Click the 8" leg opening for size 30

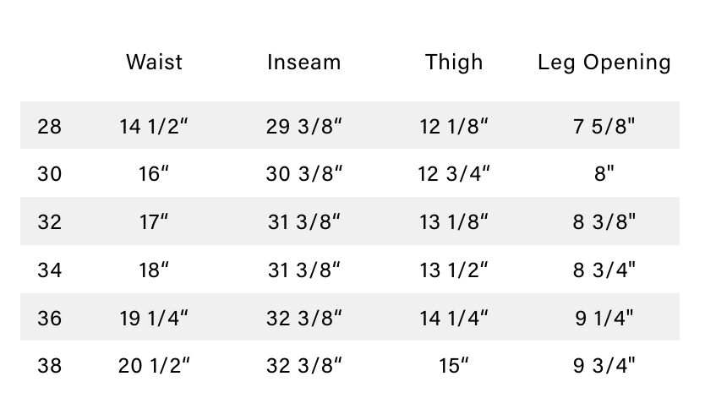604,174
